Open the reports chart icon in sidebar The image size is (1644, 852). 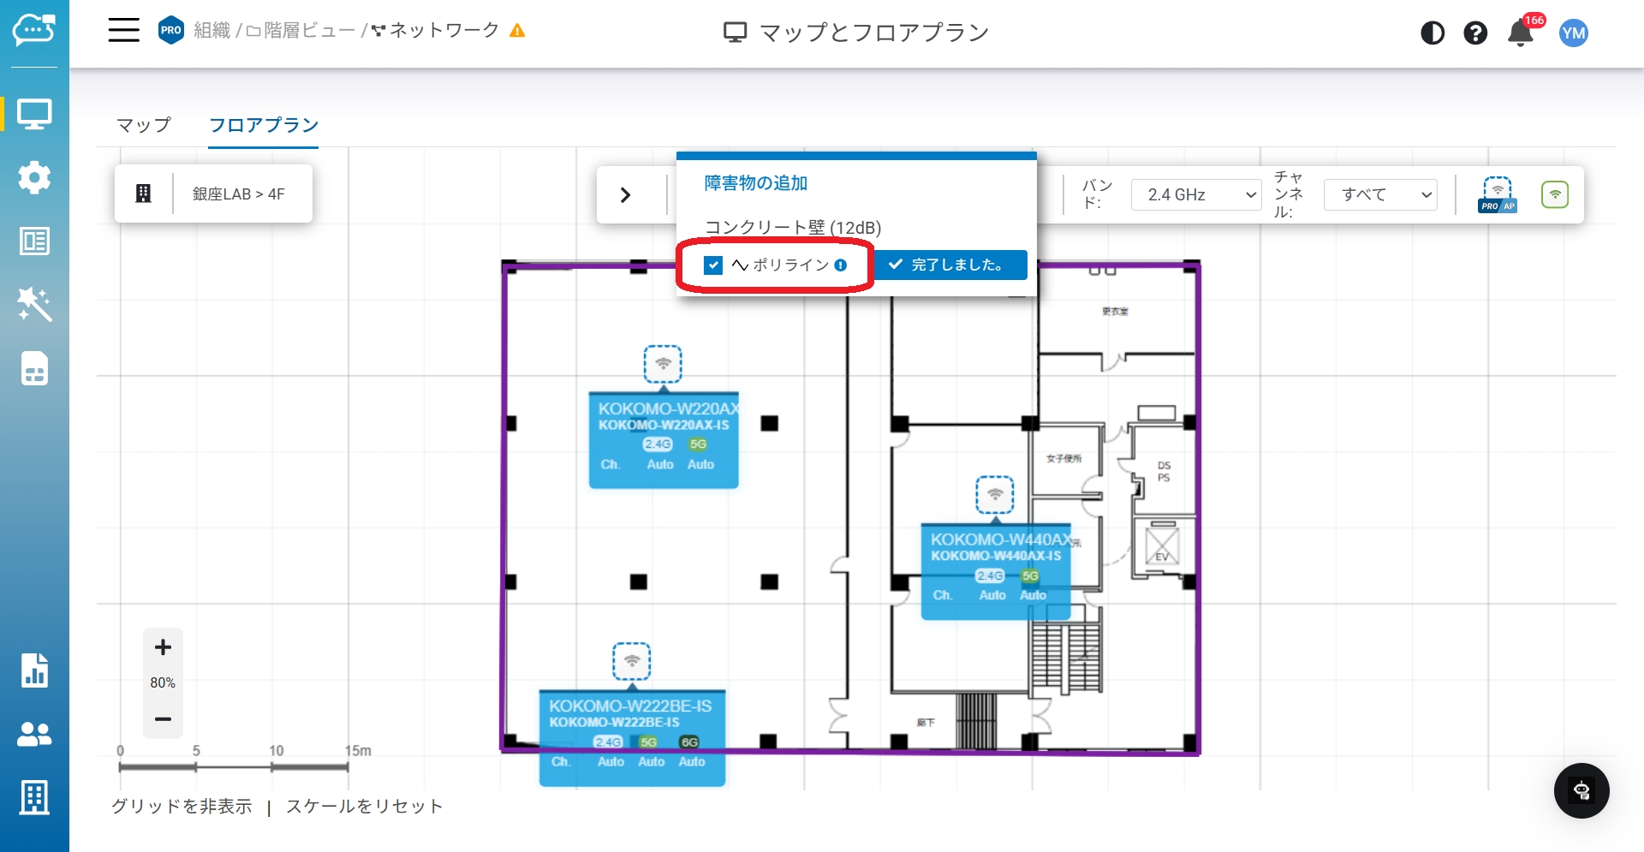coord(34,670)
